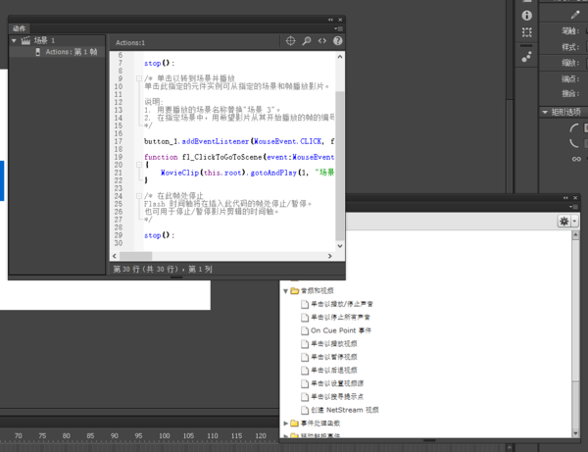Viewport: 588px width, 452px height.
Task: Close the Code Snippets panel
Action: coord(575,198)
